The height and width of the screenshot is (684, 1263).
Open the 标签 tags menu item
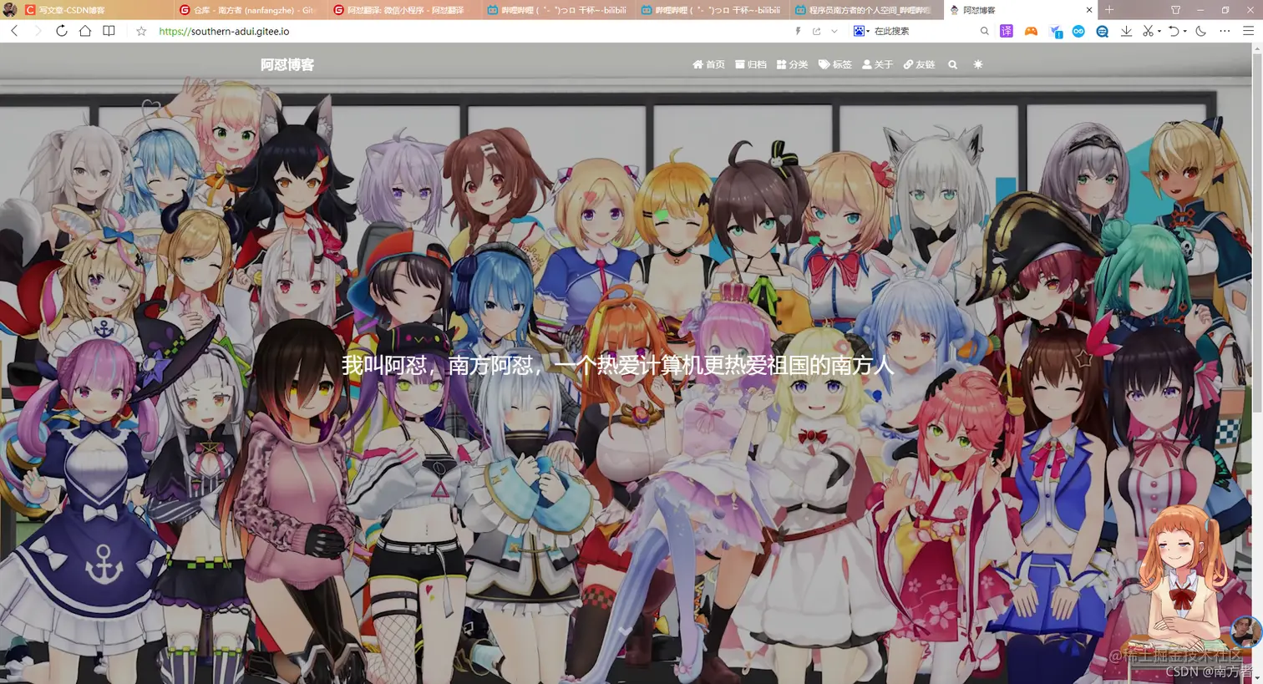pyautogui.click(x=835, y=64)
